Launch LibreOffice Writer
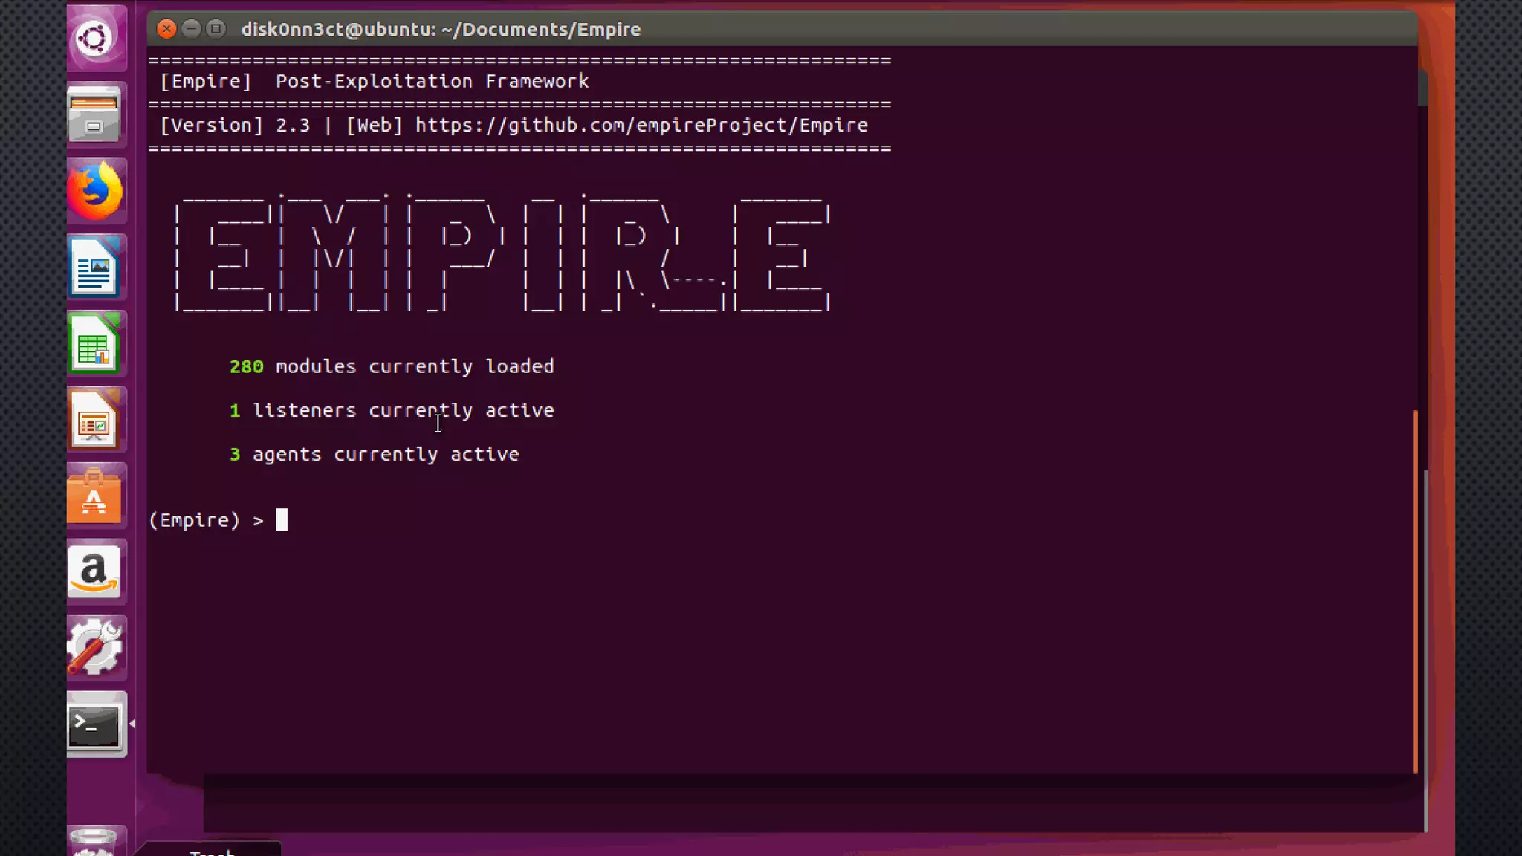 [x=94, y=268]
